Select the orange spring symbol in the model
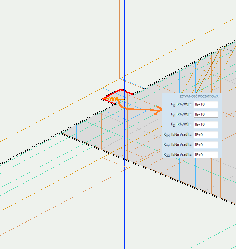The image size is (236, 249). click(113, 99)
